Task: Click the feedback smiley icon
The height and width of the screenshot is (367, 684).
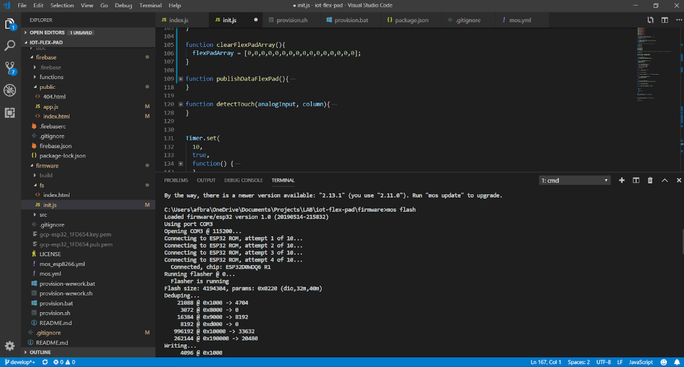Action: (664, 362)
